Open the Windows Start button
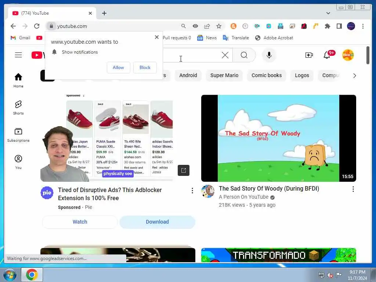Screen dimensions: 376x282 click(10, 275)
